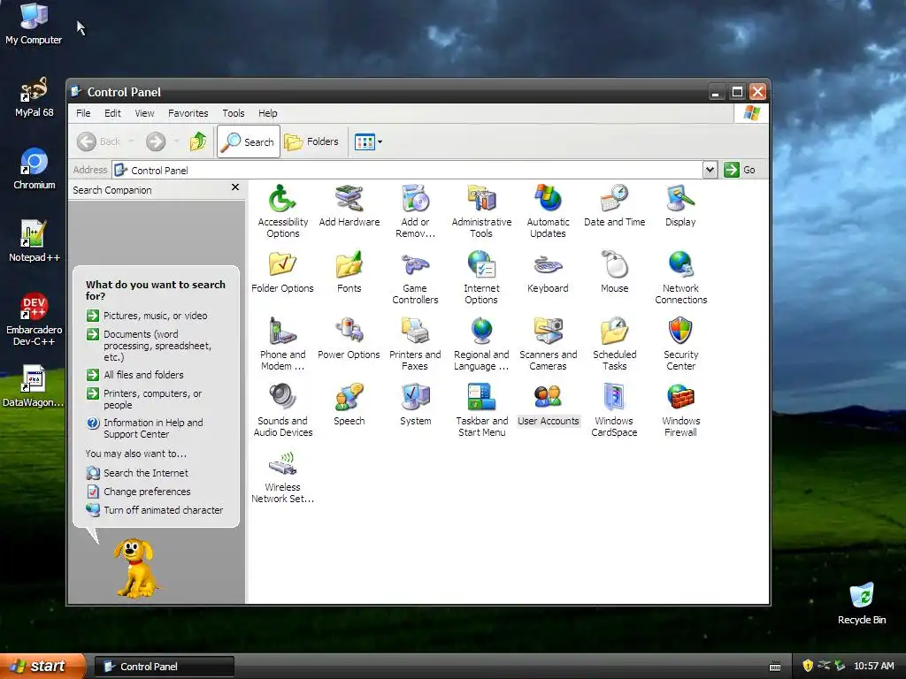Image resolution: width=906 pixels, height=679 pixels.
Task: Open Sounds and Audio Devices
Action: click(x=282, y=410)
